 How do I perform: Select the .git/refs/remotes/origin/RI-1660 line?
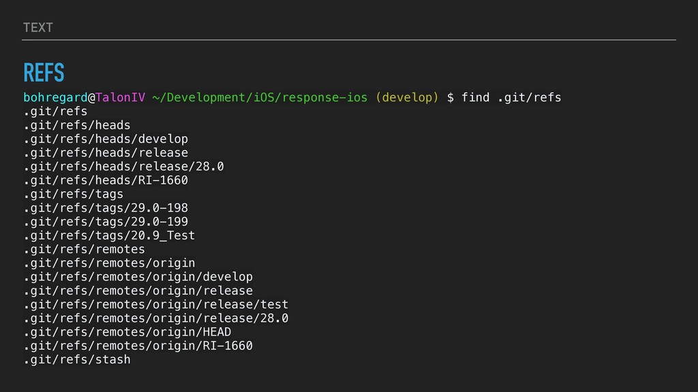click(x=137, y=346)
